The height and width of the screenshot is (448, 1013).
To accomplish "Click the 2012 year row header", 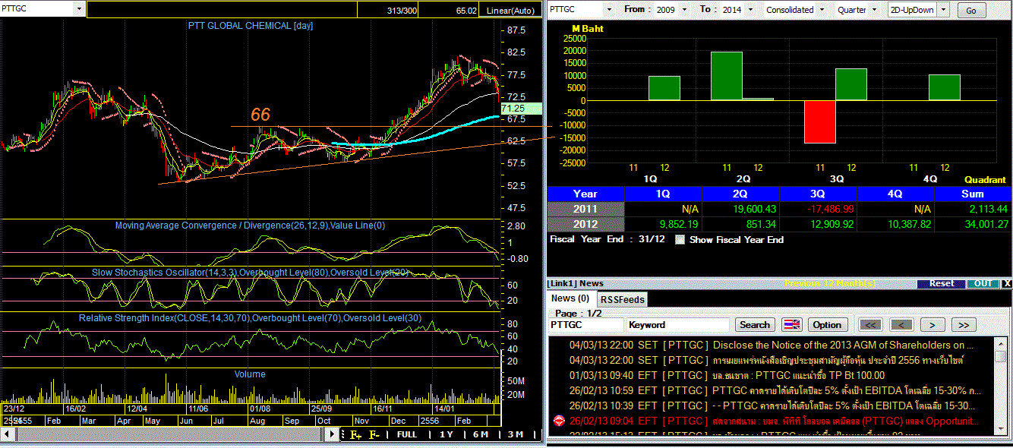I will tap(585, 224).
